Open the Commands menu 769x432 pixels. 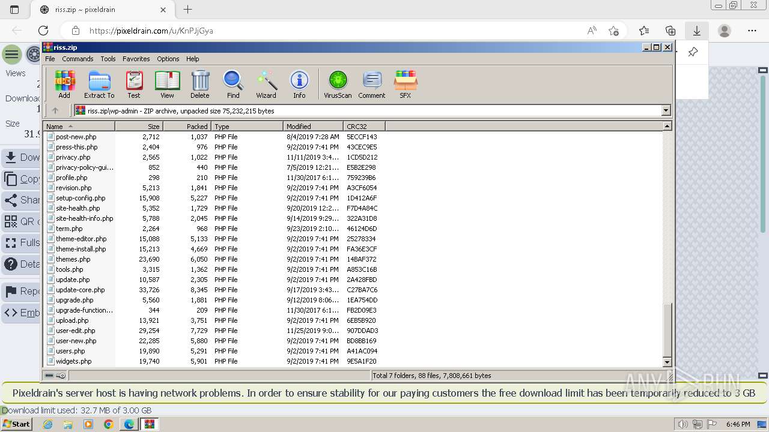pyautogui.click(x=78, y=59)
